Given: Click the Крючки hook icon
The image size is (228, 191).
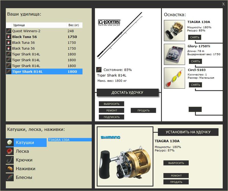Looking at the screenshot, I should 10,160.
